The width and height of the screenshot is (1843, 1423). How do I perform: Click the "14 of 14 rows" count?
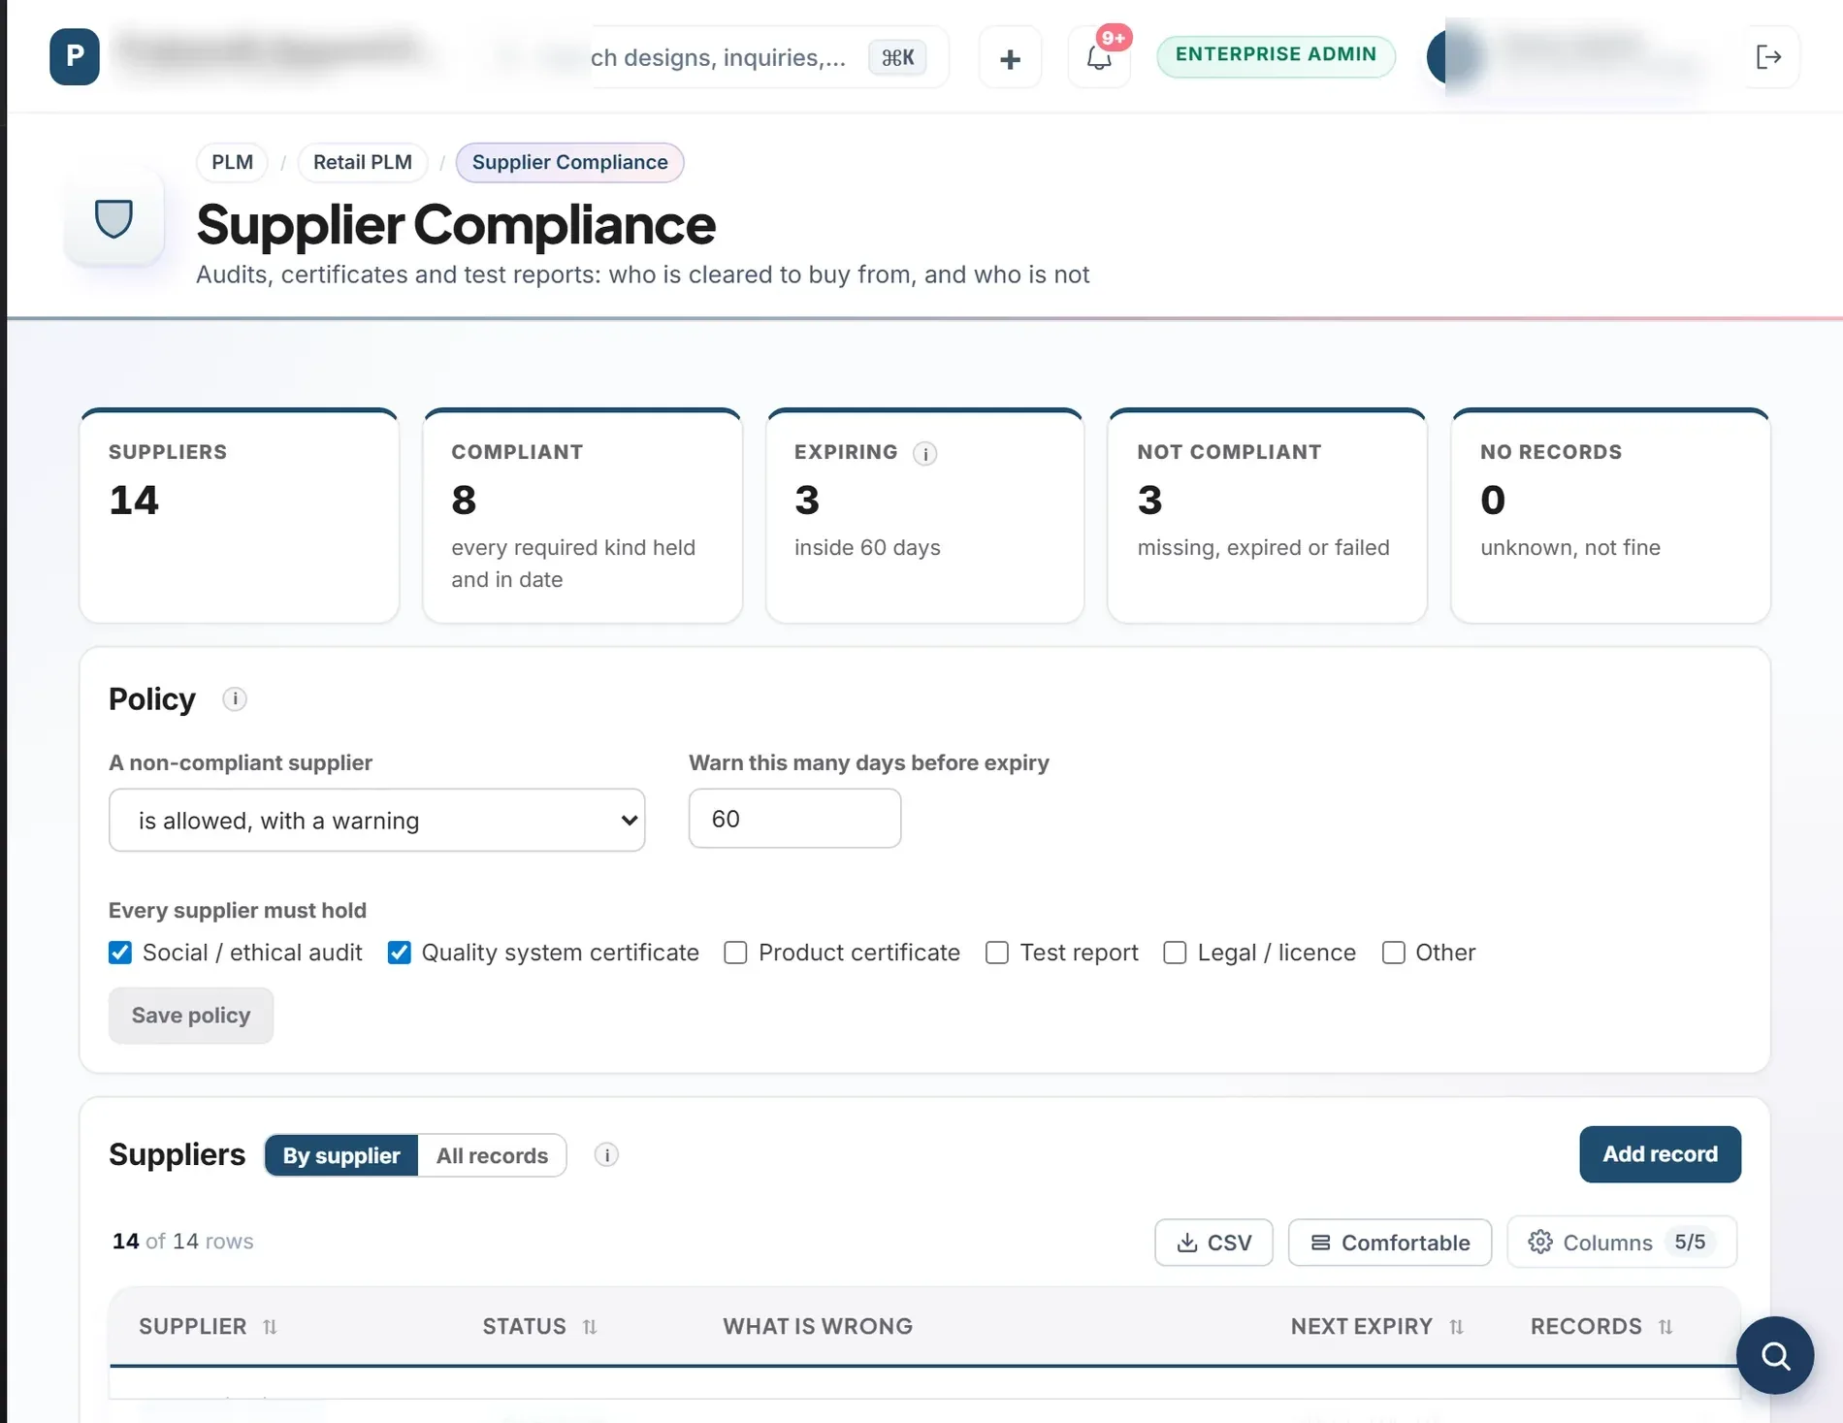tap(182, 1242)
